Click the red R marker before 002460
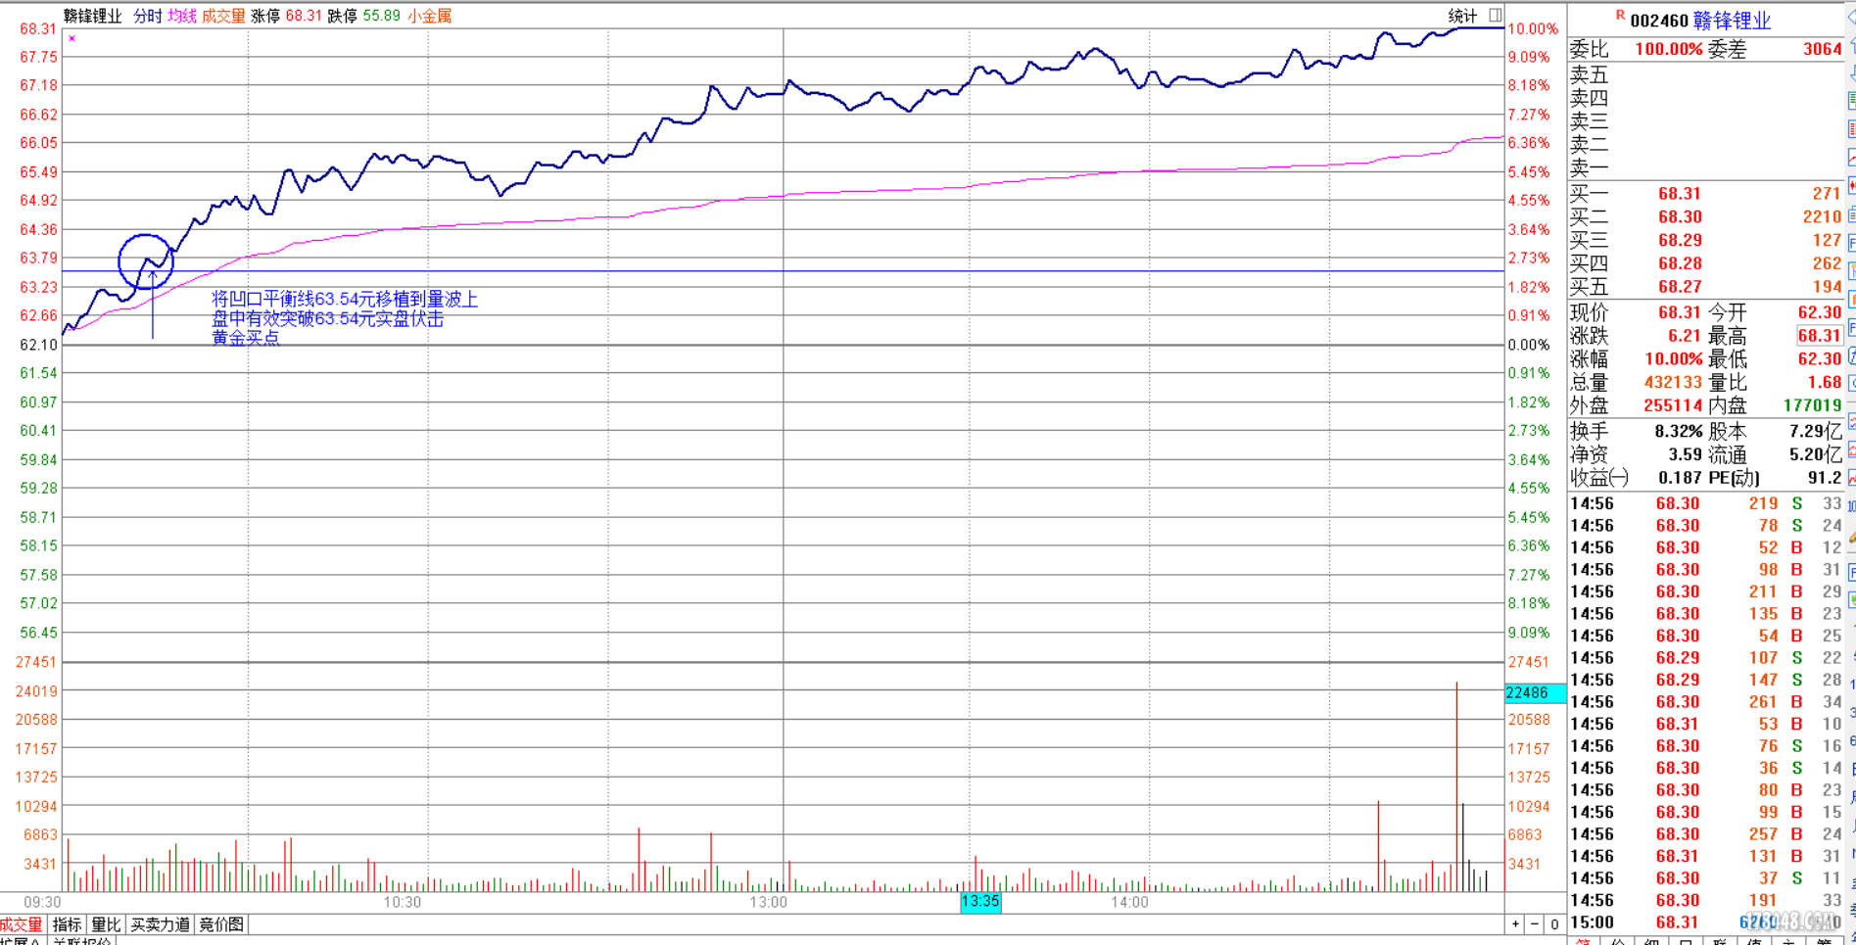Viewport: 1856px width, 945px height. [1620, 15]
